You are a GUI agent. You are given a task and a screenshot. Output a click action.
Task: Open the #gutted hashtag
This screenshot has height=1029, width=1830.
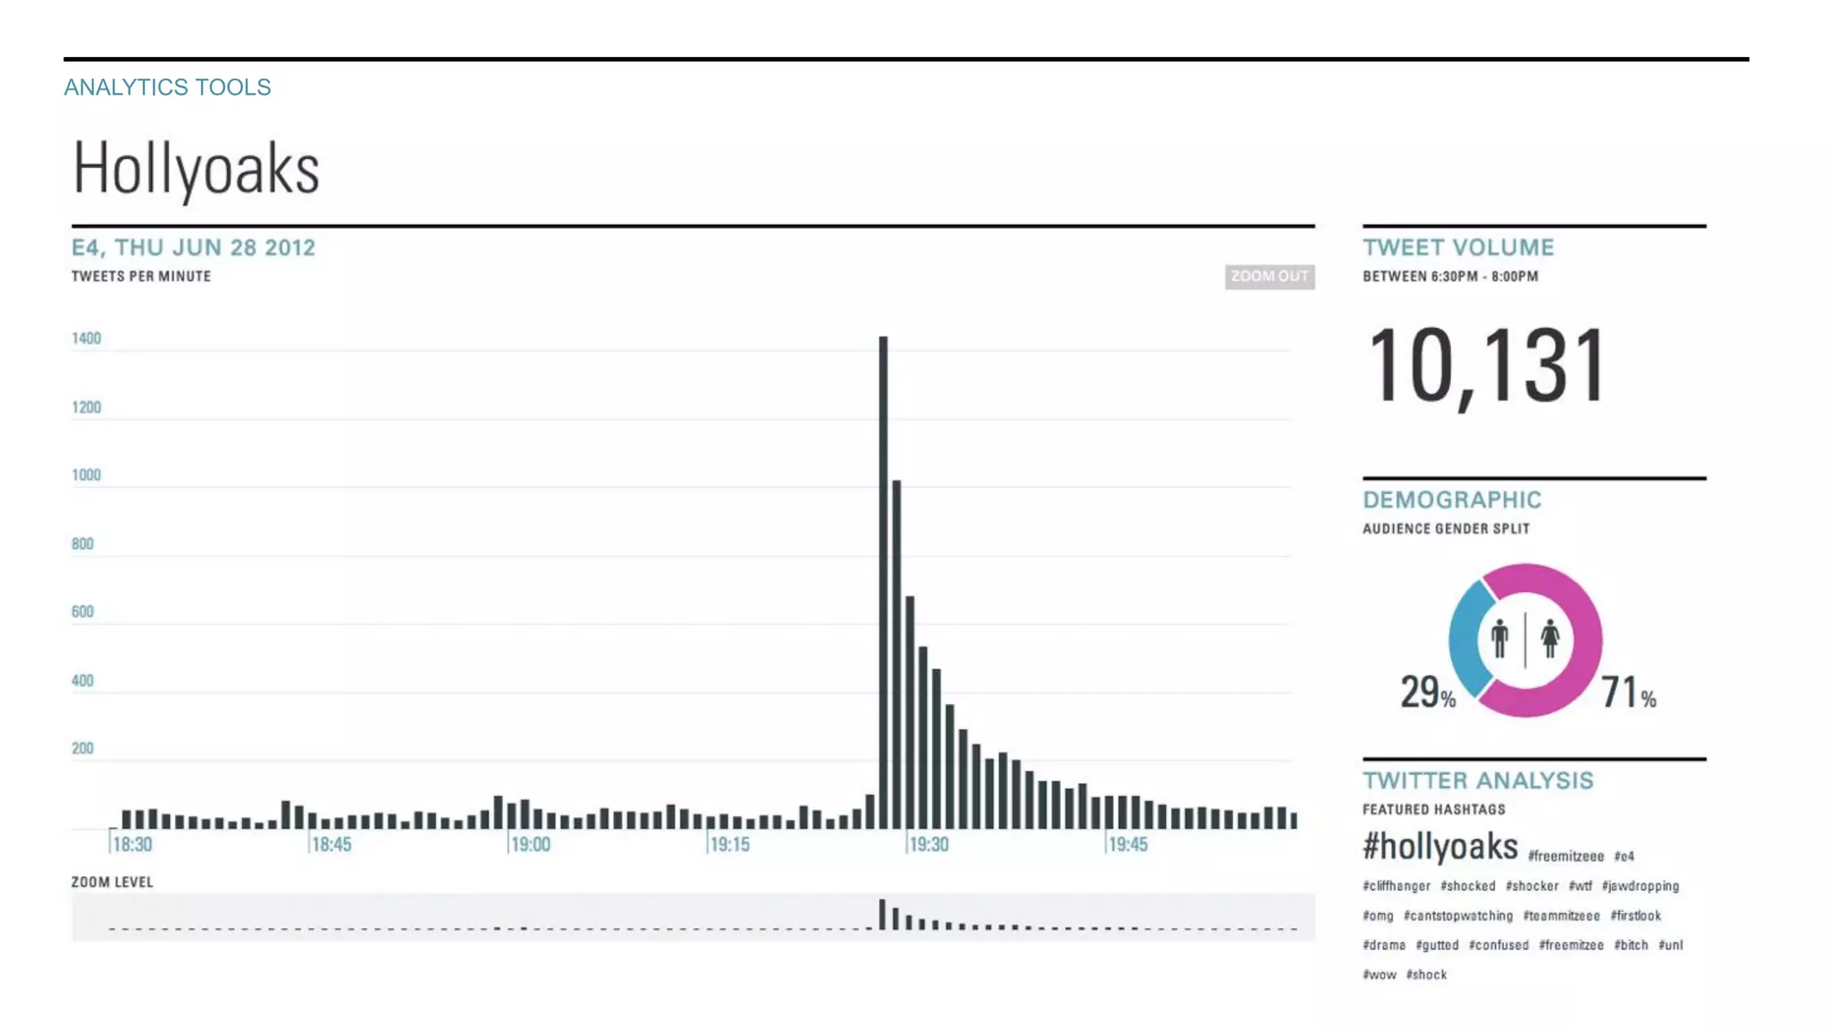tap(1437, 945)
